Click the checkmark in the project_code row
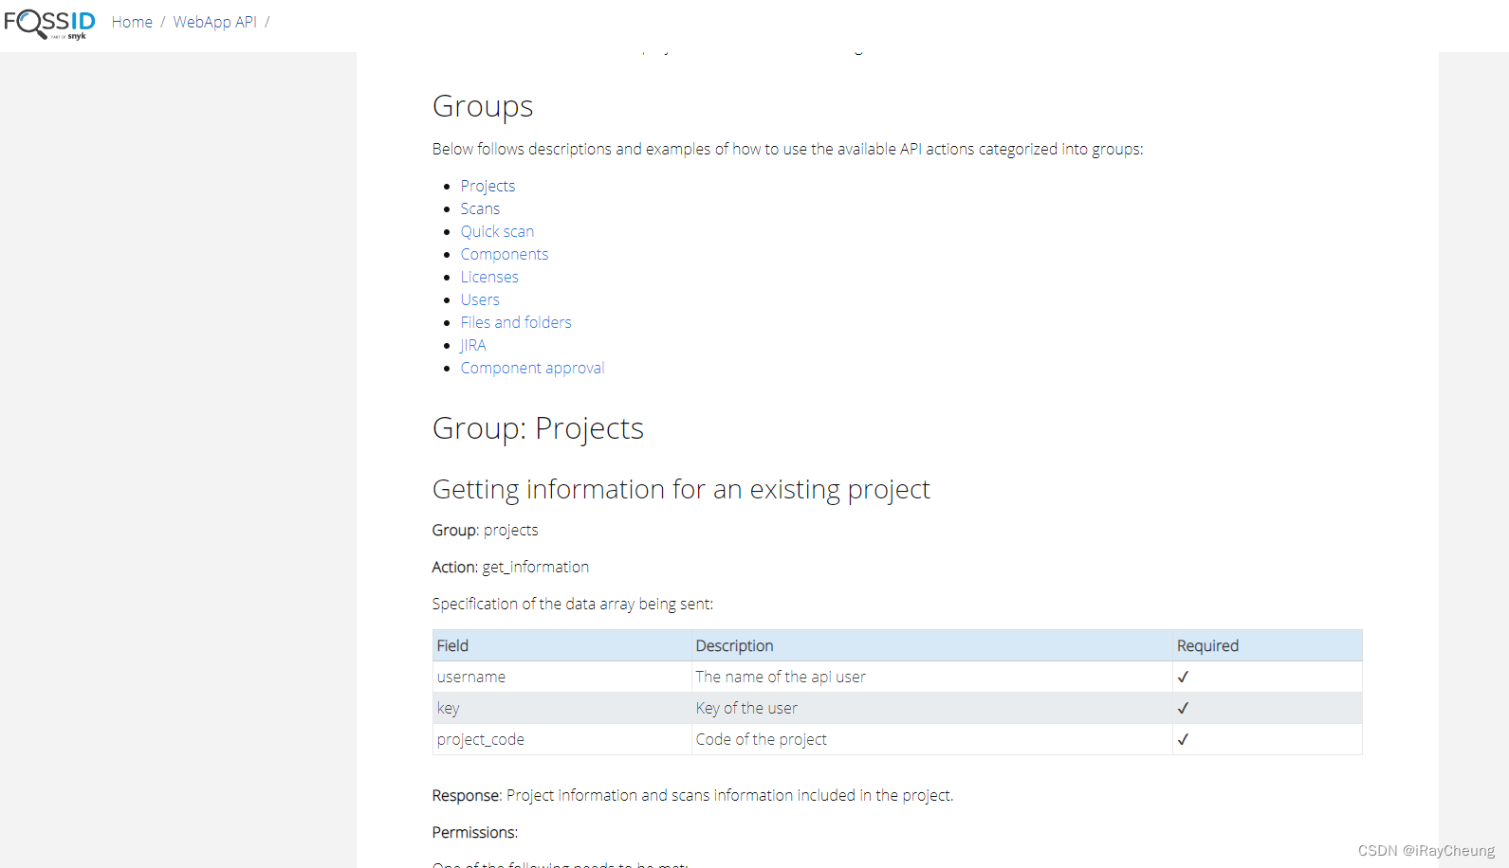The height and width of the screenshot is (868, 1509). coord(1183,739)
